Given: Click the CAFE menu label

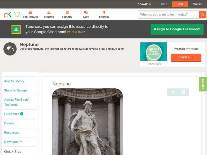Looking at the screenshot, I should 86,17.
